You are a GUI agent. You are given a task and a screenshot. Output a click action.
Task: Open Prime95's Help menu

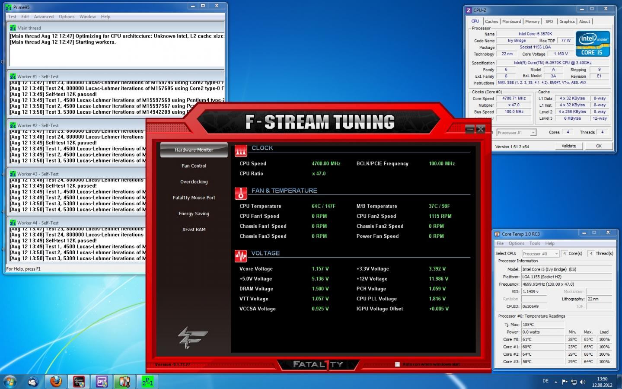click(105, 16)
